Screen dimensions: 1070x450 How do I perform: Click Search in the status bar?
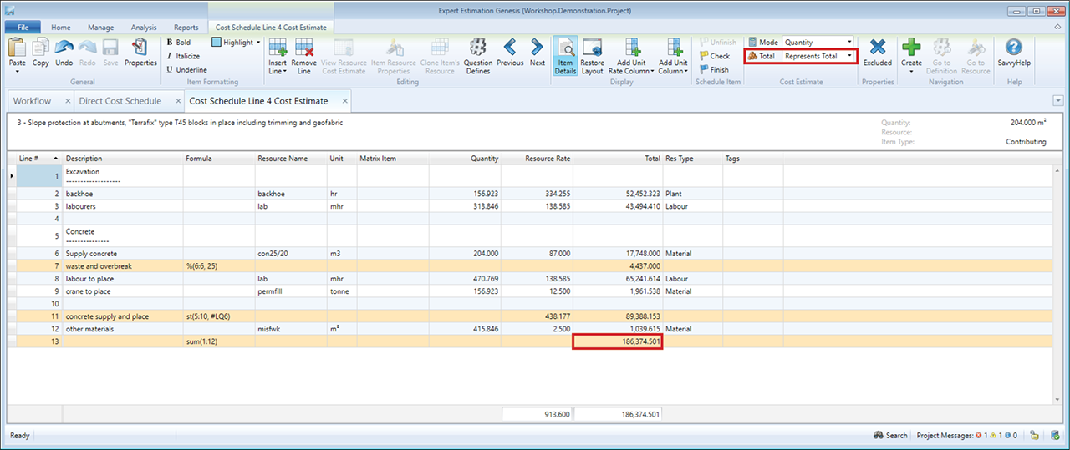point(890,436)
